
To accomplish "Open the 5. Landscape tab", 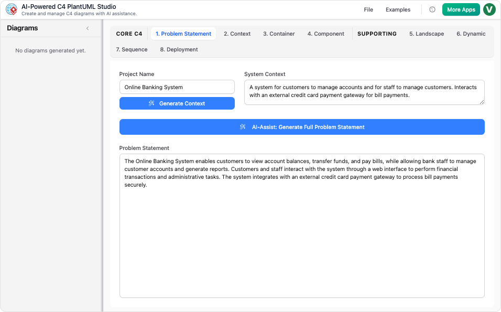I will (x=427, y=33).
